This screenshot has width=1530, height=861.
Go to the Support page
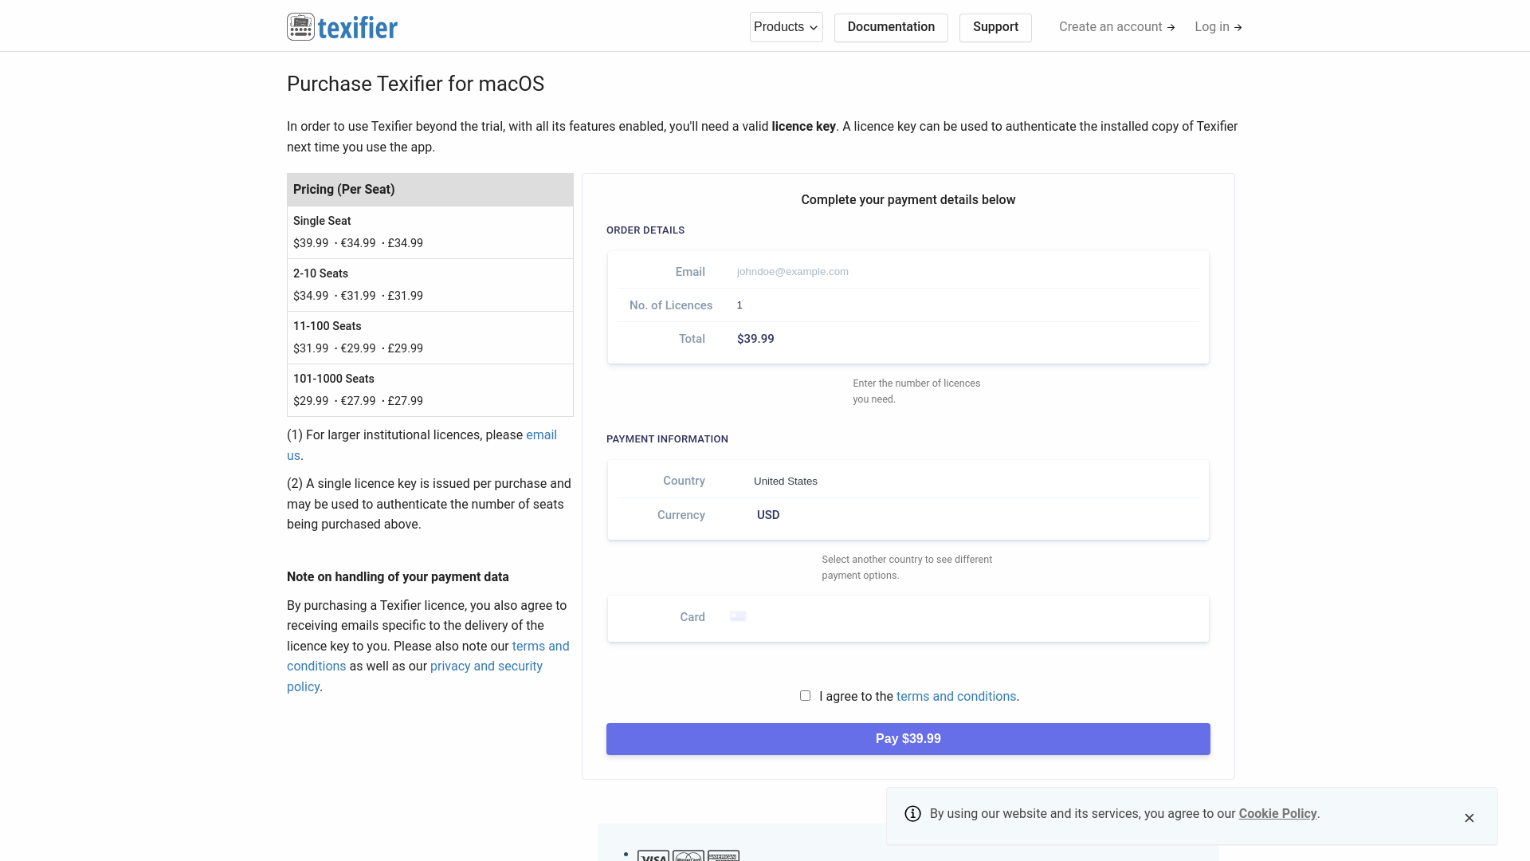[x=995, y=27]
